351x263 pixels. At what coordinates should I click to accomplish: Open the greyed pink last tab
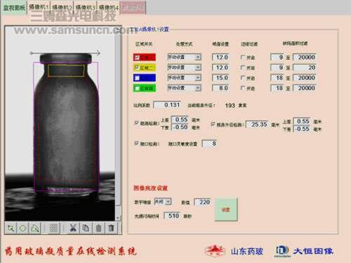(133, 8)
